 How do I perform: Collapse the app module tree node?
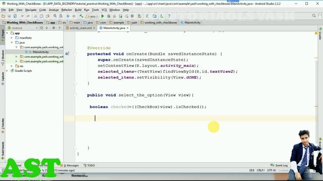(x=7, y=33)
